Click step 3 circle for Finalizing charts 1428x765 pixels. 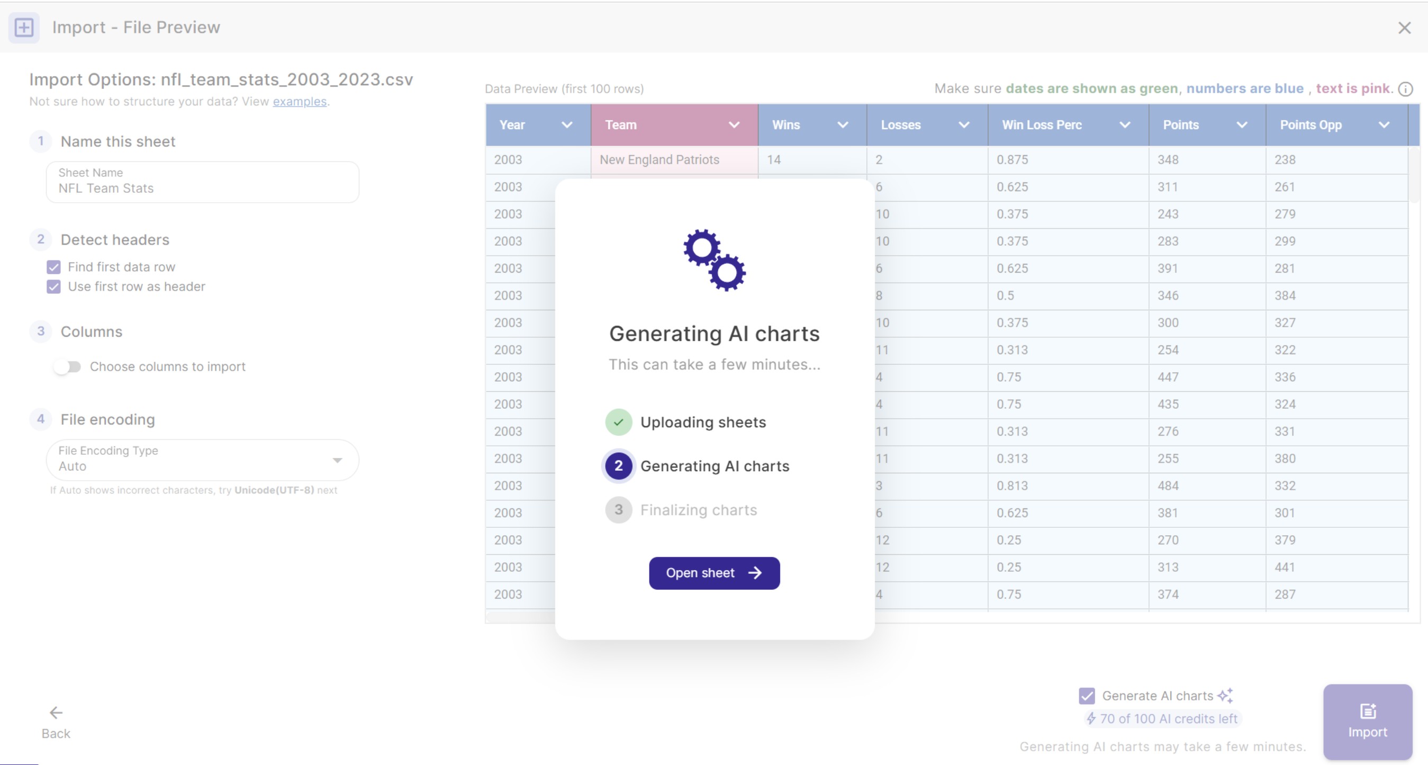coord(619,509)
